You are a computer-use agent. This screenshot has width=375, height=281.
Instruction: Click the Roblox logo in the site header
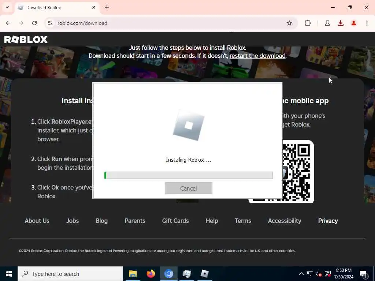coord(26,40)
